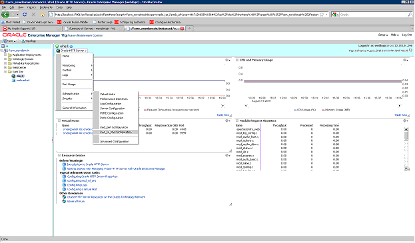This screenshot has height=243, width=415.
Task: Switch to Summary of Servers browser tab
Action: pos(93,29)
